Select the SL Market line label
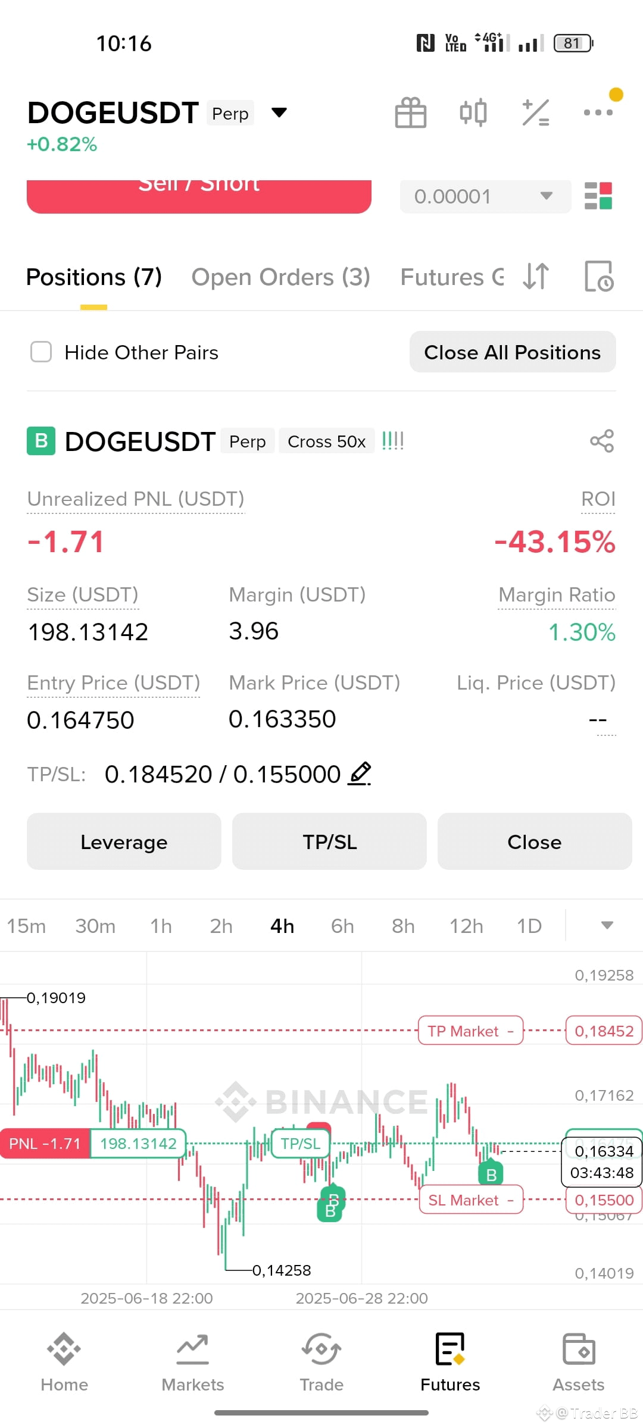 (x=471, y=1200)
